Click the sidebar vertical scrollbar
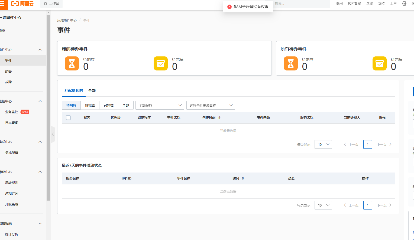 pos(48,108)
